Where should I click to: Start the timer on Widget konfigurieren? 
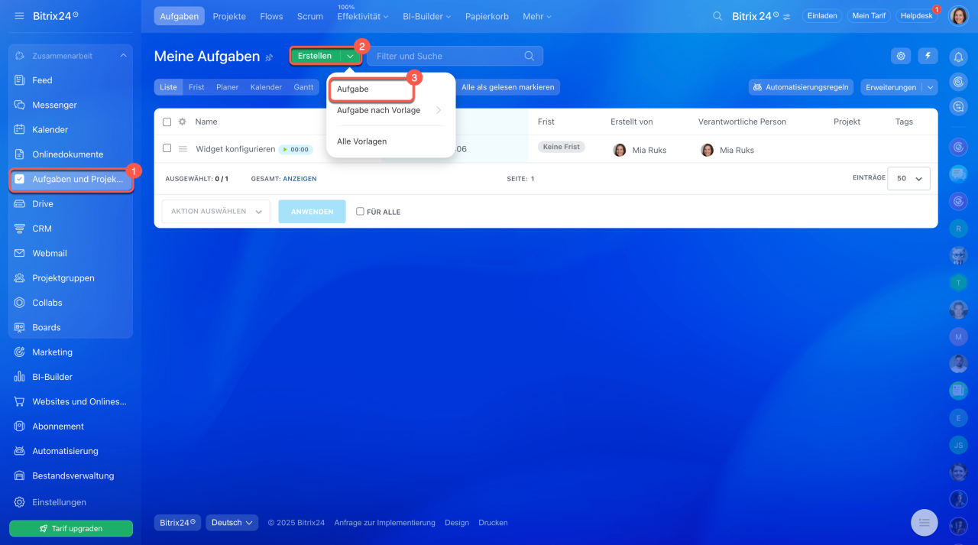[x=296, y=150]
